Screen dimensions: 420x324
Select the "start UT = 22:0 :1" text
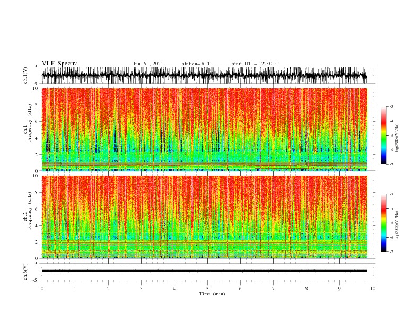(256, 64)
